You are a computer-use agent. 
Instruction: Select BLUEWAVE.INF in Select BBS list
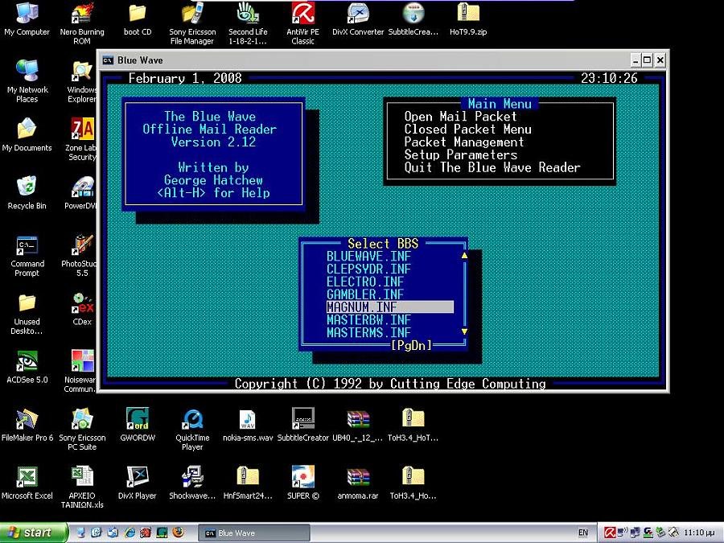(368, 257)
